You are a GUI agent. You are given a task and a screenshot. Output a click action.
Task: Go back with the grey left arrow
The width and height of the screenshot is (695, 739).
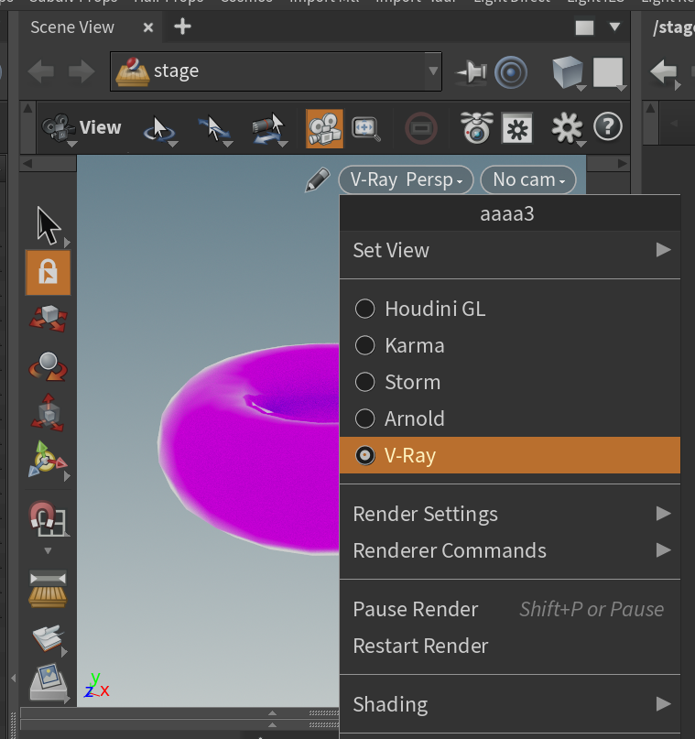tap(41, 72)
